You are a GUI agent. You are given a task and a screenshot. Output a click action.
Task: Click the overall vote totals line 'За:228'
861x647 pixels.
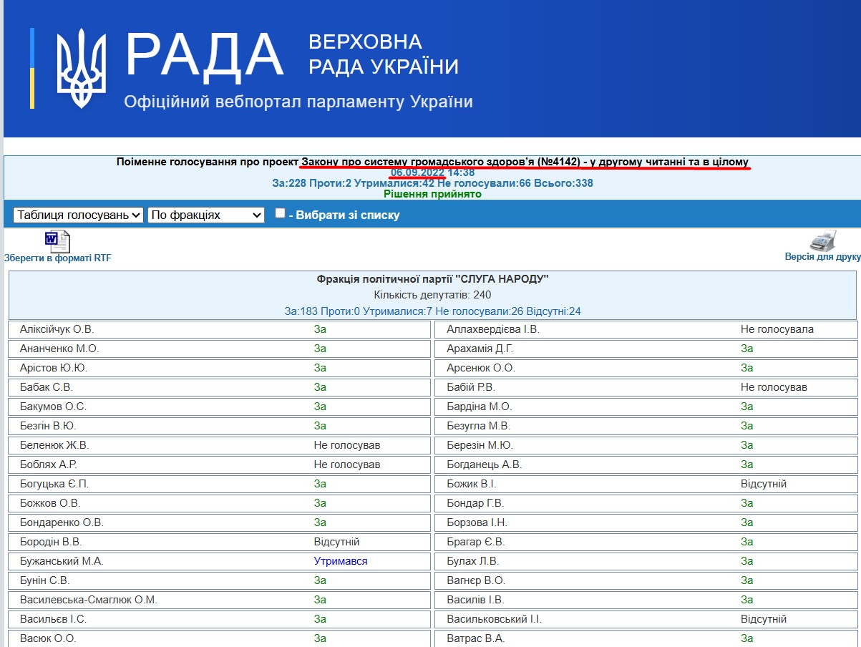pyautogui.click(x=432, y=183)
